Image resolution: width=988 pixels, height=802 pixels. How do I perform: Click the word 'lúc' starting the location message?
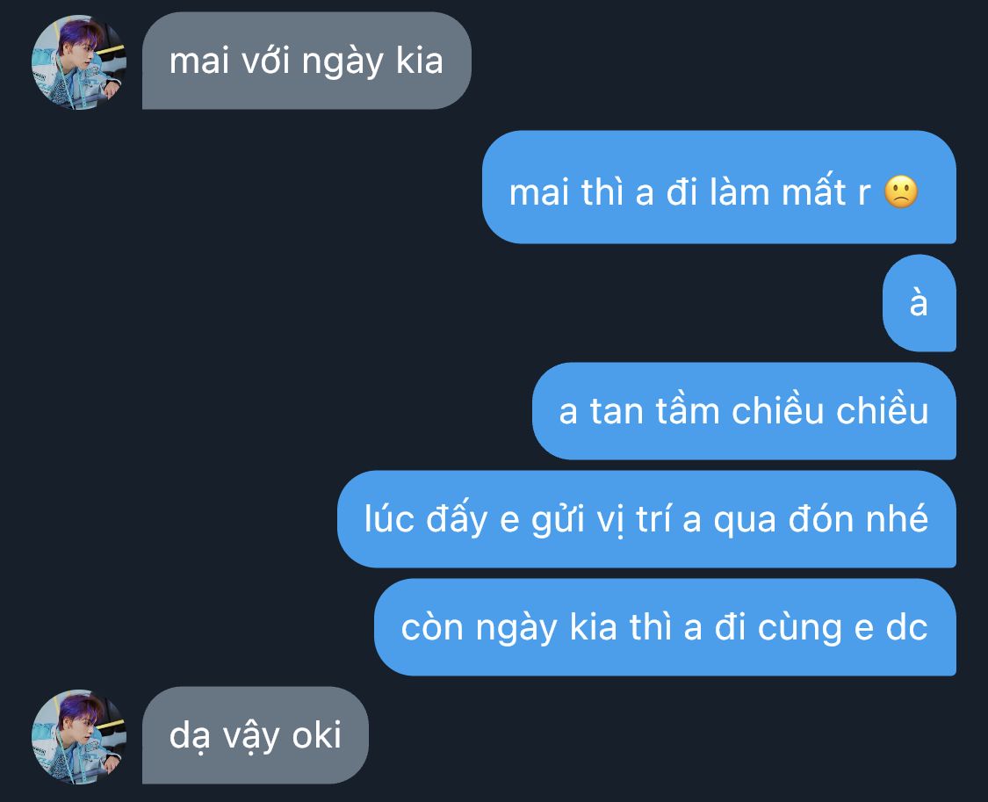[389, 518]
